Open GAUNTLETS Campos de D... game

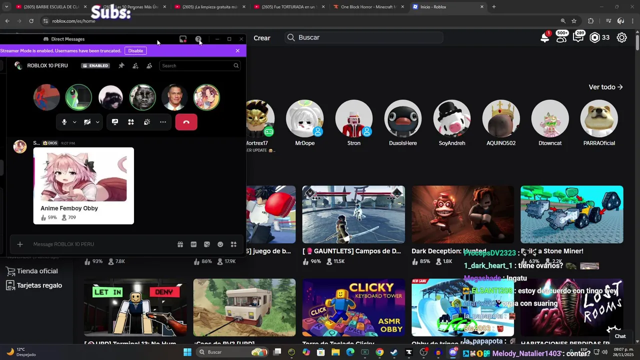click(353, 214)
